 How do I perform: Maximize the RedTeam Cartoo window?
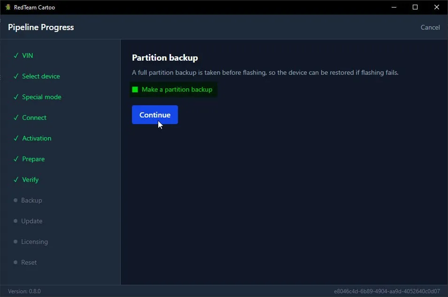pos(415,7)
